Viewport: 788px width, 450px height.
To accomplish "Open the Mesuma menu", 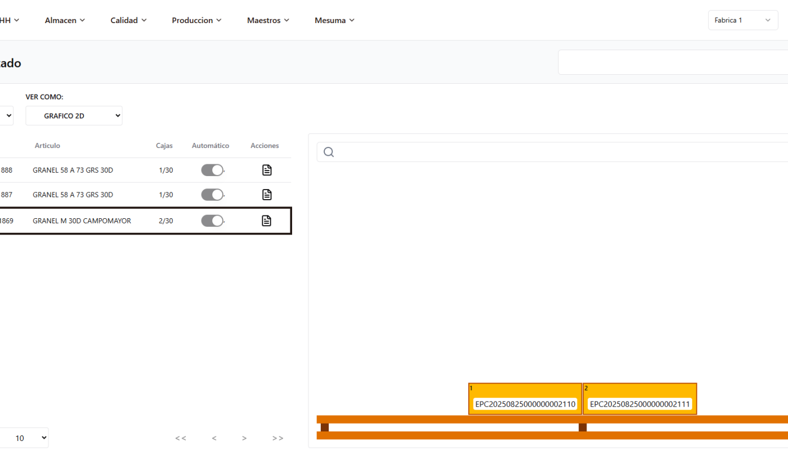I will point(334,20).
